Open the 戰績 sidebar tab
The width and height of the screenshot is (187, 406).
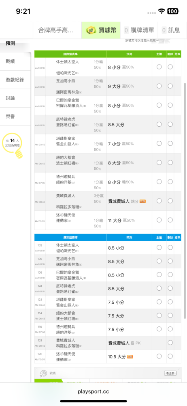point(15,61)
